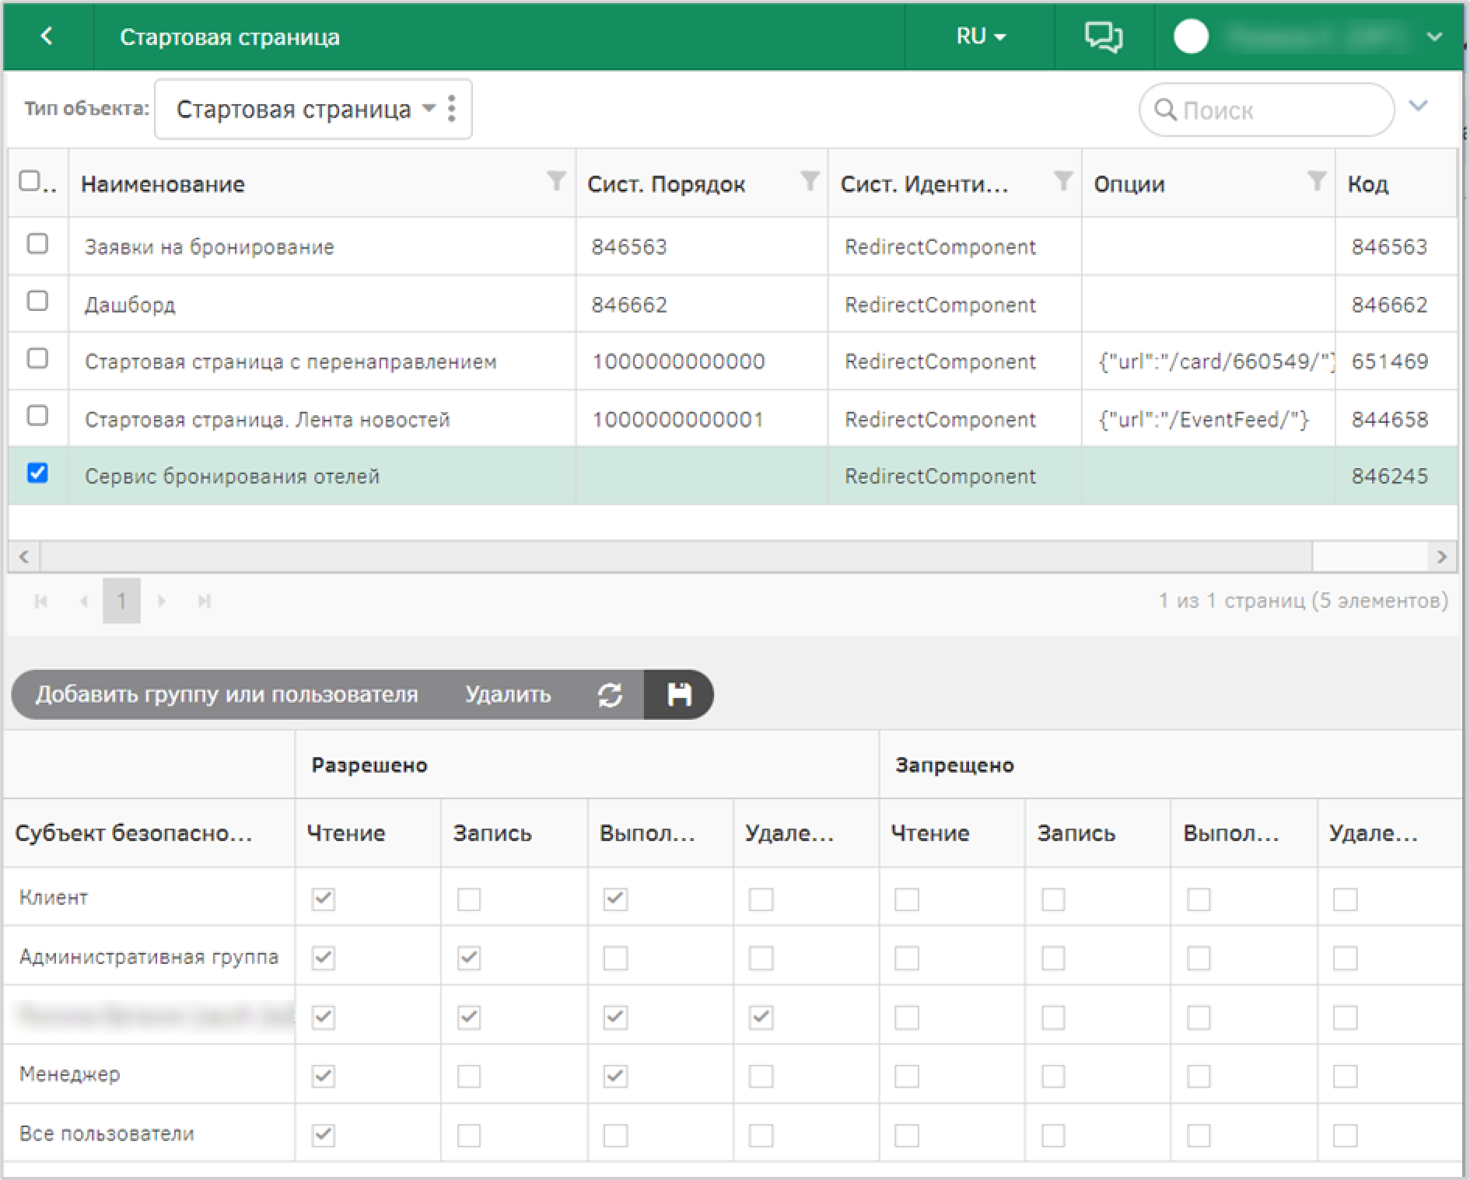Screen dimensions: 1470x1180
Task: Check the Лента новостей row checkbox
Action: 37,416
